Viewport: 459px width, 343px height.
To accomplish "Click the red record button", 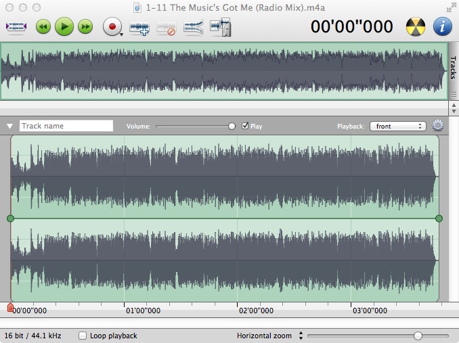I will click(x=111, y=27).
